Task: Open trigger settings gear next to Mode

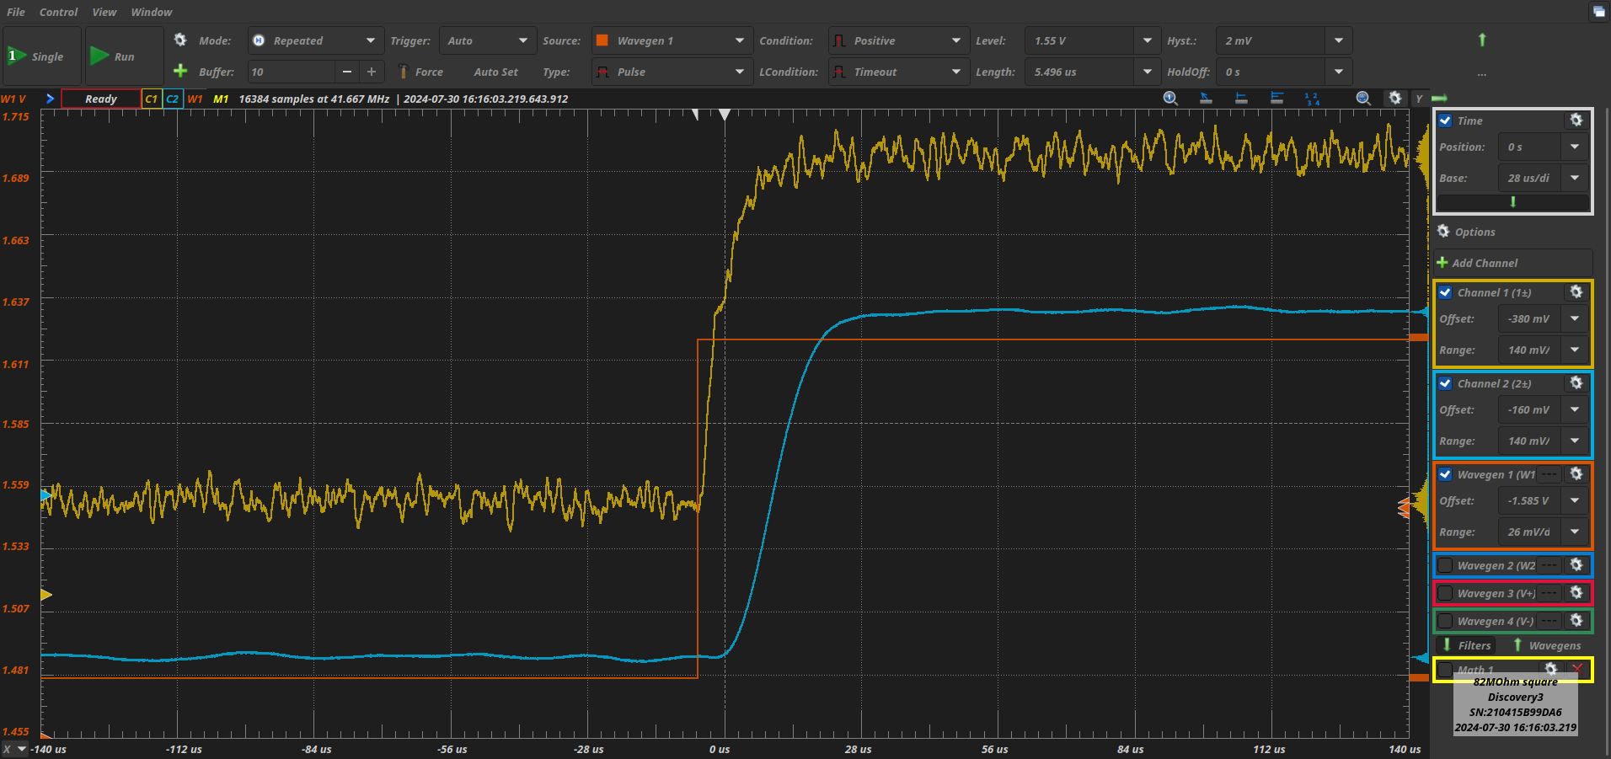Action: (180, 40)
